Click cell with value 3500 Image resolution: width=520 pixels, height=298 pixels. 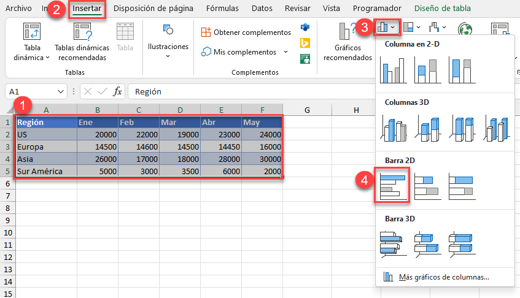pos(180,171)
